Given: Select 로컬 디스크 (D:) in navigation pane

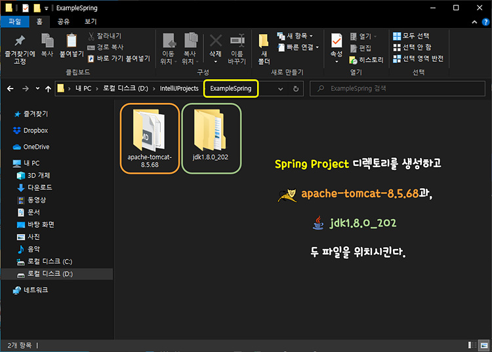Looking at the screenshot, I should (x=56, y=274).
